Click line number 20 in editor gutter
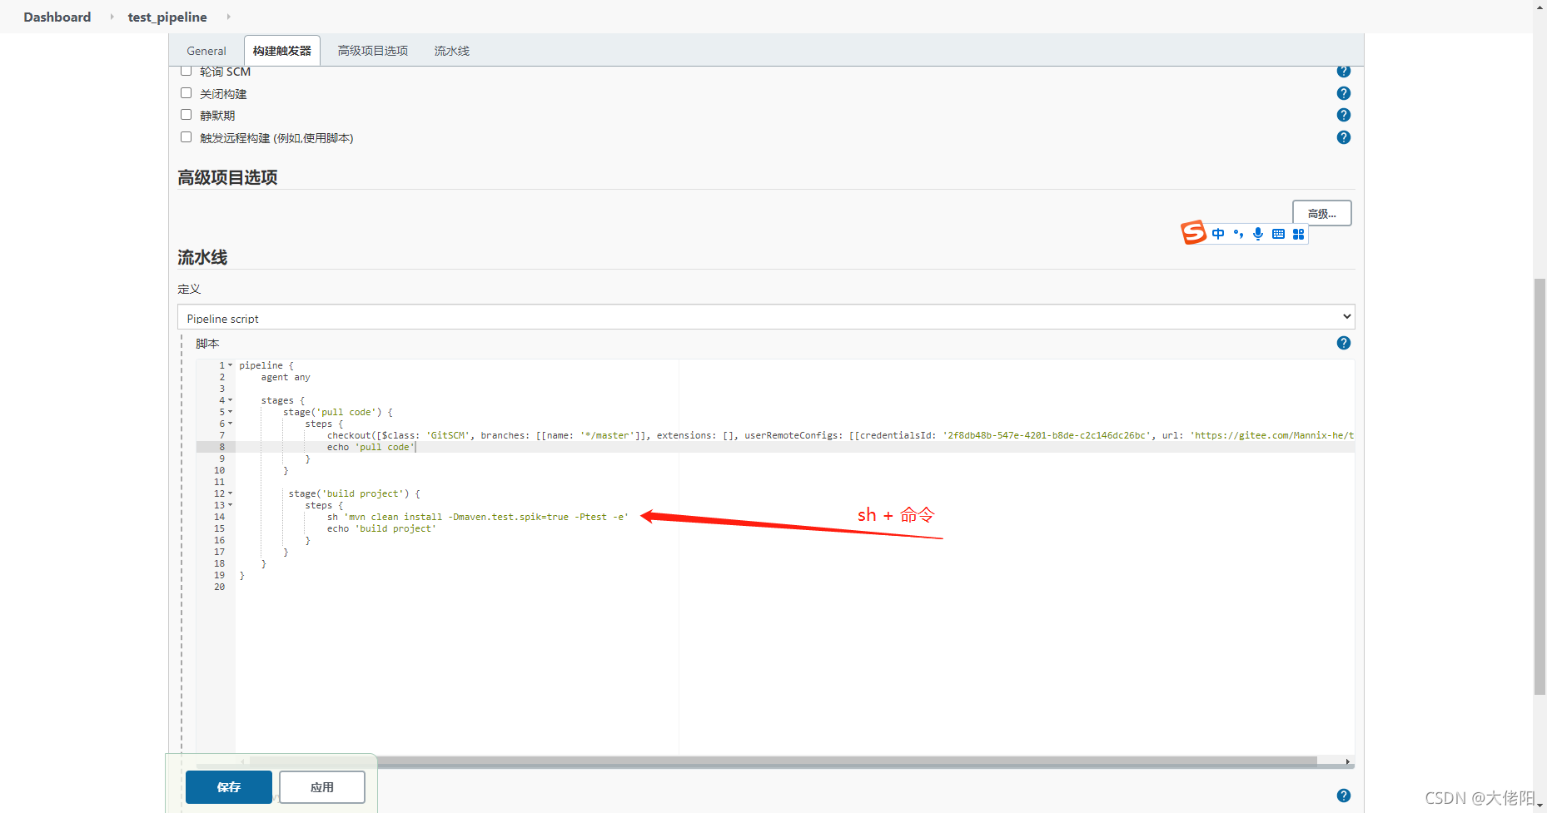 219,587
